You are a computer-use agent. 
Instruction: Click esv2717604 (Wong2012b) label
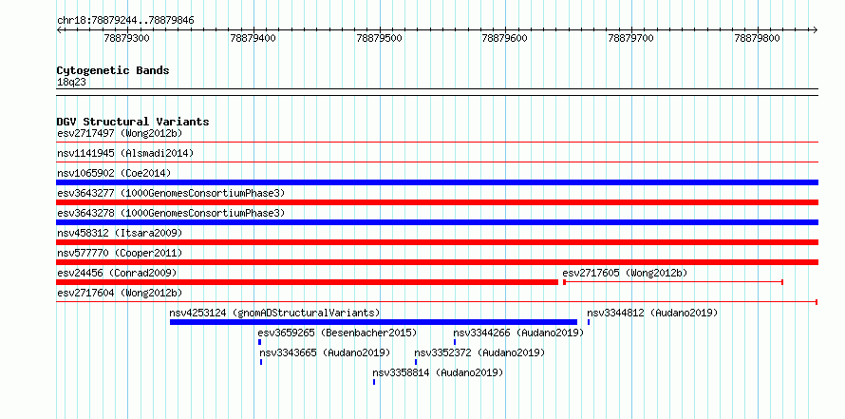point(120,293)
